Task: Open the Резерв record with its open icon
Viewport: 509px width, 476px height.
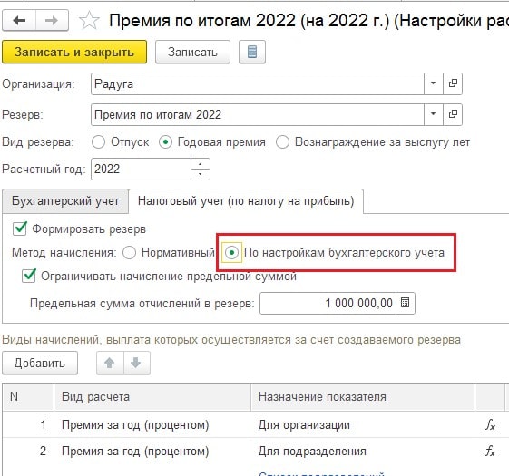Action: coord(453,114)
